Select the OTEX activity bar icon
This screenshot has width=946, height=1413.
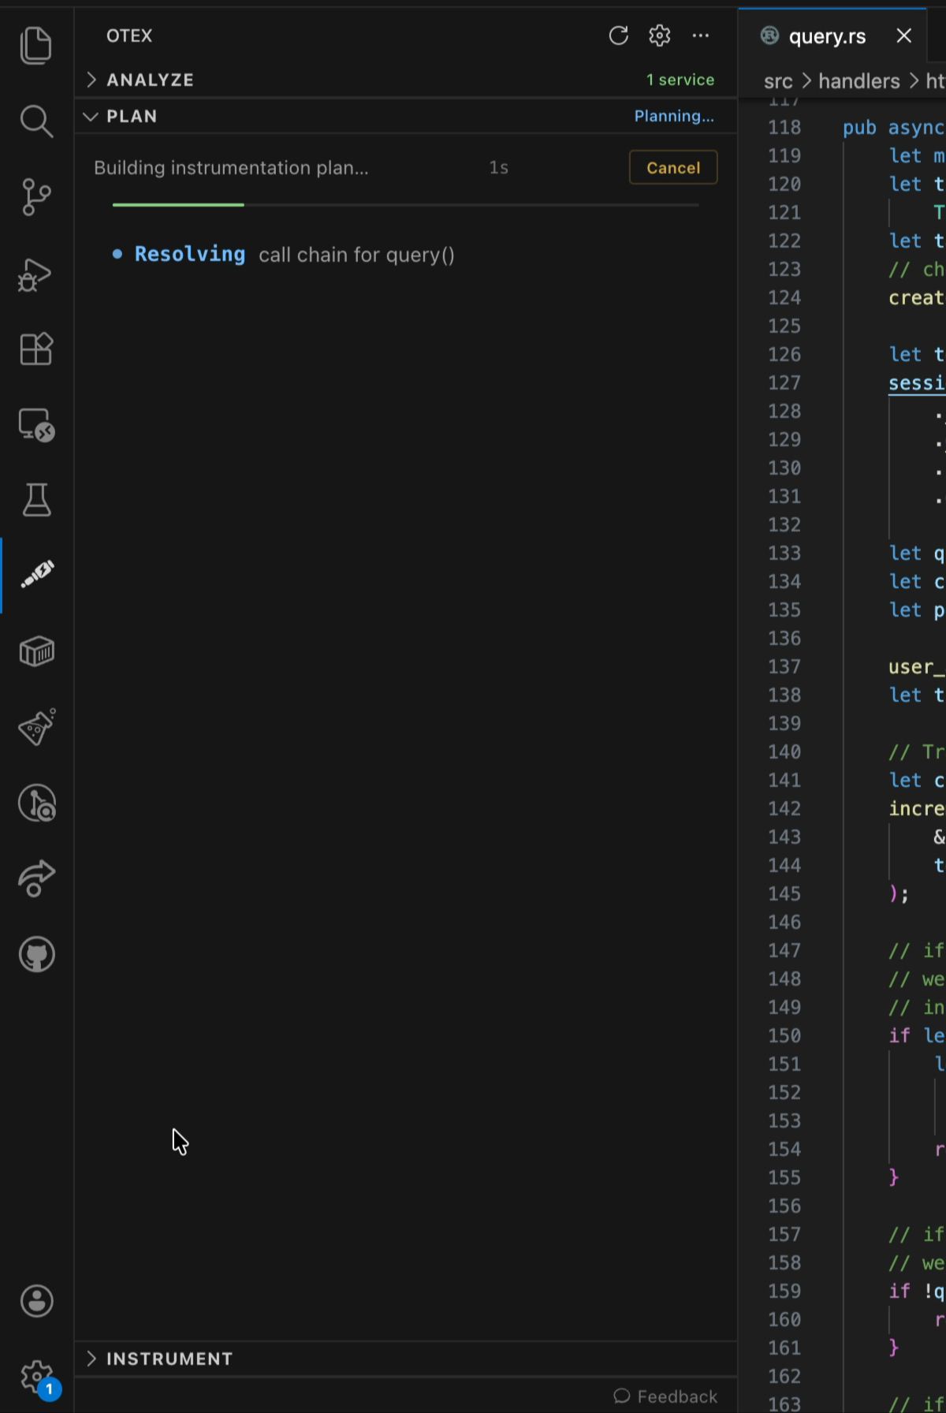(x=36, y=574)
